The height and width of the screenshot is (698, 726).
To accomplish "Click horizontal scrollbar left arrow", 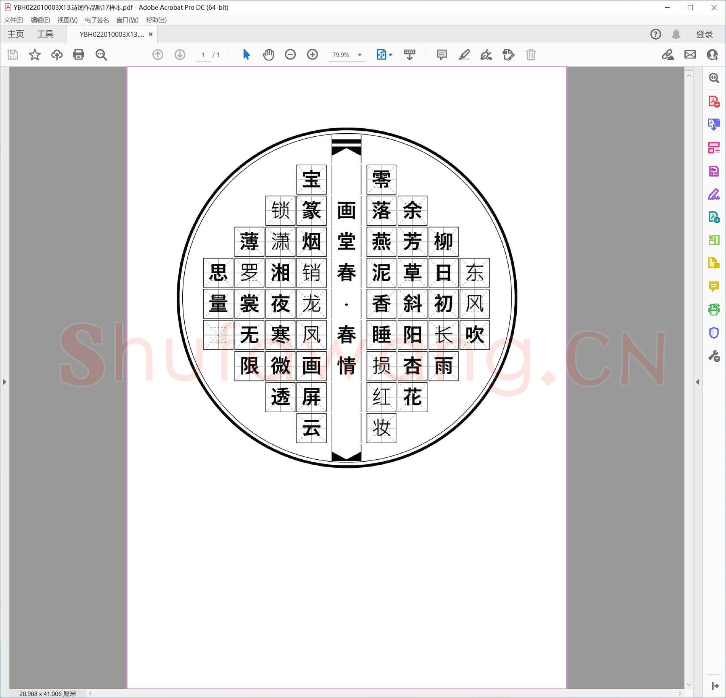I will (x=90, y=694).
